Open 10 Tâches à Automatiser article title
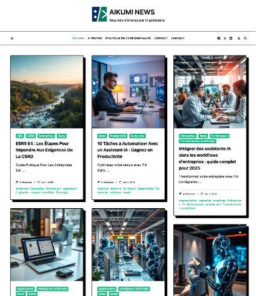This screenshot has height=296, width=256. coord(128,150)
